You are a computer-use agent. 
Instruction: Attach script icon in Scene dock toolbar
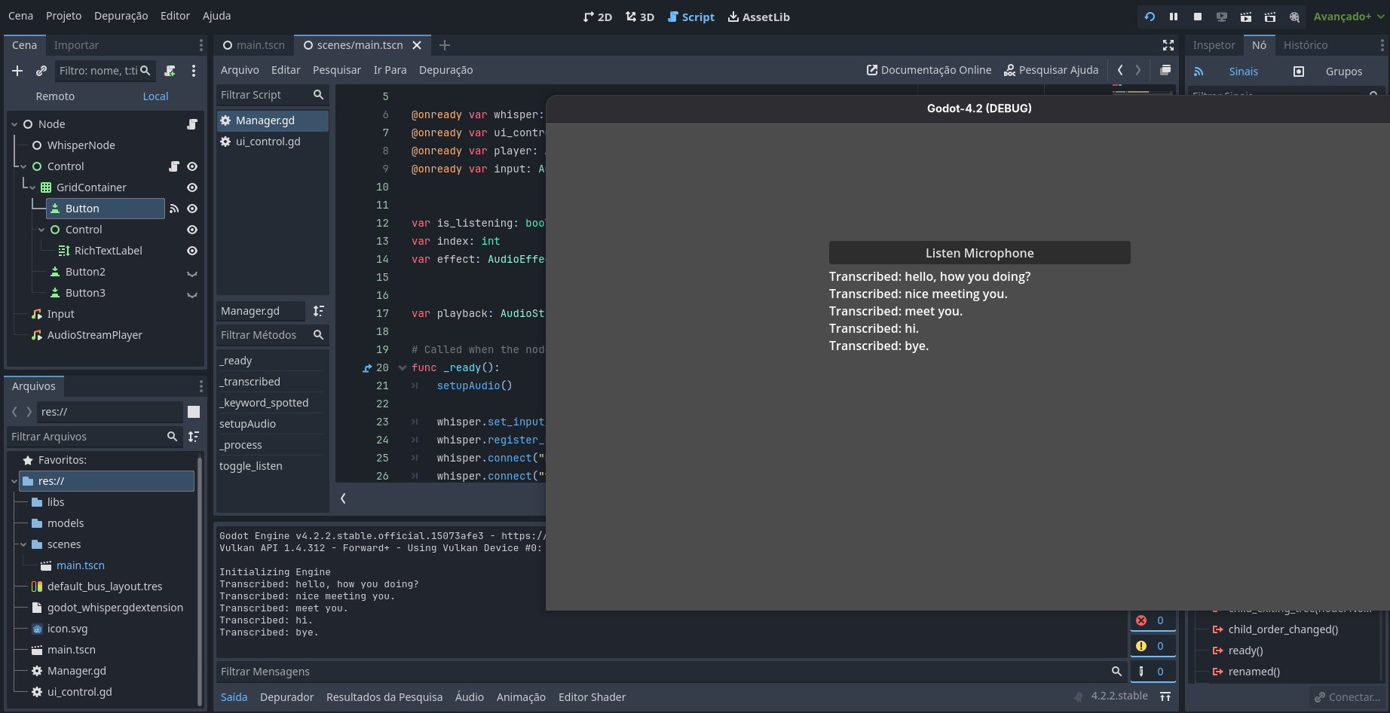170,71
